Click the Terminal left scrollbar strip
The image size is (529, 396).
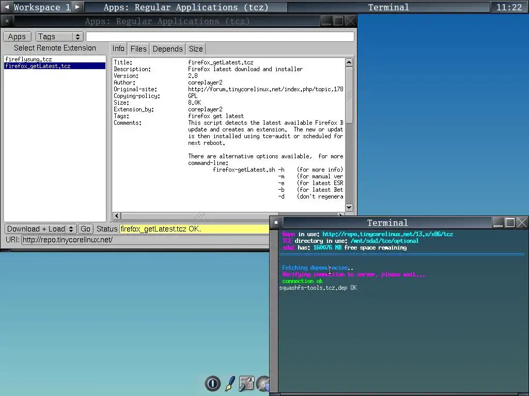pyautogui.click(x=274, y=310)
